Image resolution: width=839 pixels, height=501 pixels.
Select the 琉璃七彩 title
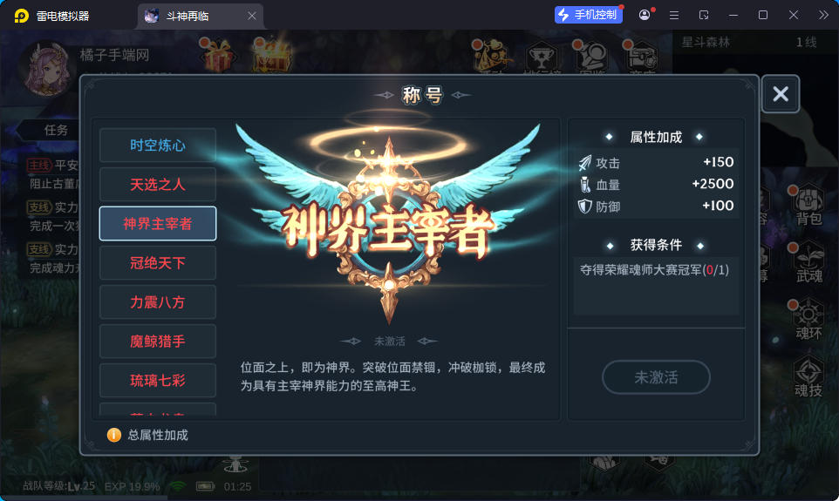pos(158,380)
